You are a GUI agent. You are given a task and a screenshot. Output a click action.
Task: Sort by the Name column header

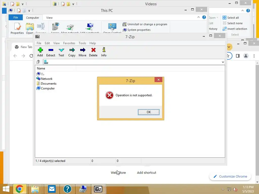(x=55, y=68)
